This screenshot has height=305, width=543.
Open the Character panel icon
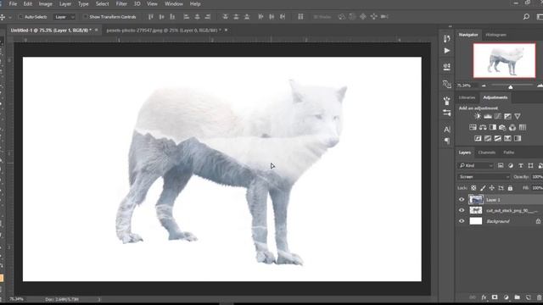pyautogui.click(x=447, y=130)
